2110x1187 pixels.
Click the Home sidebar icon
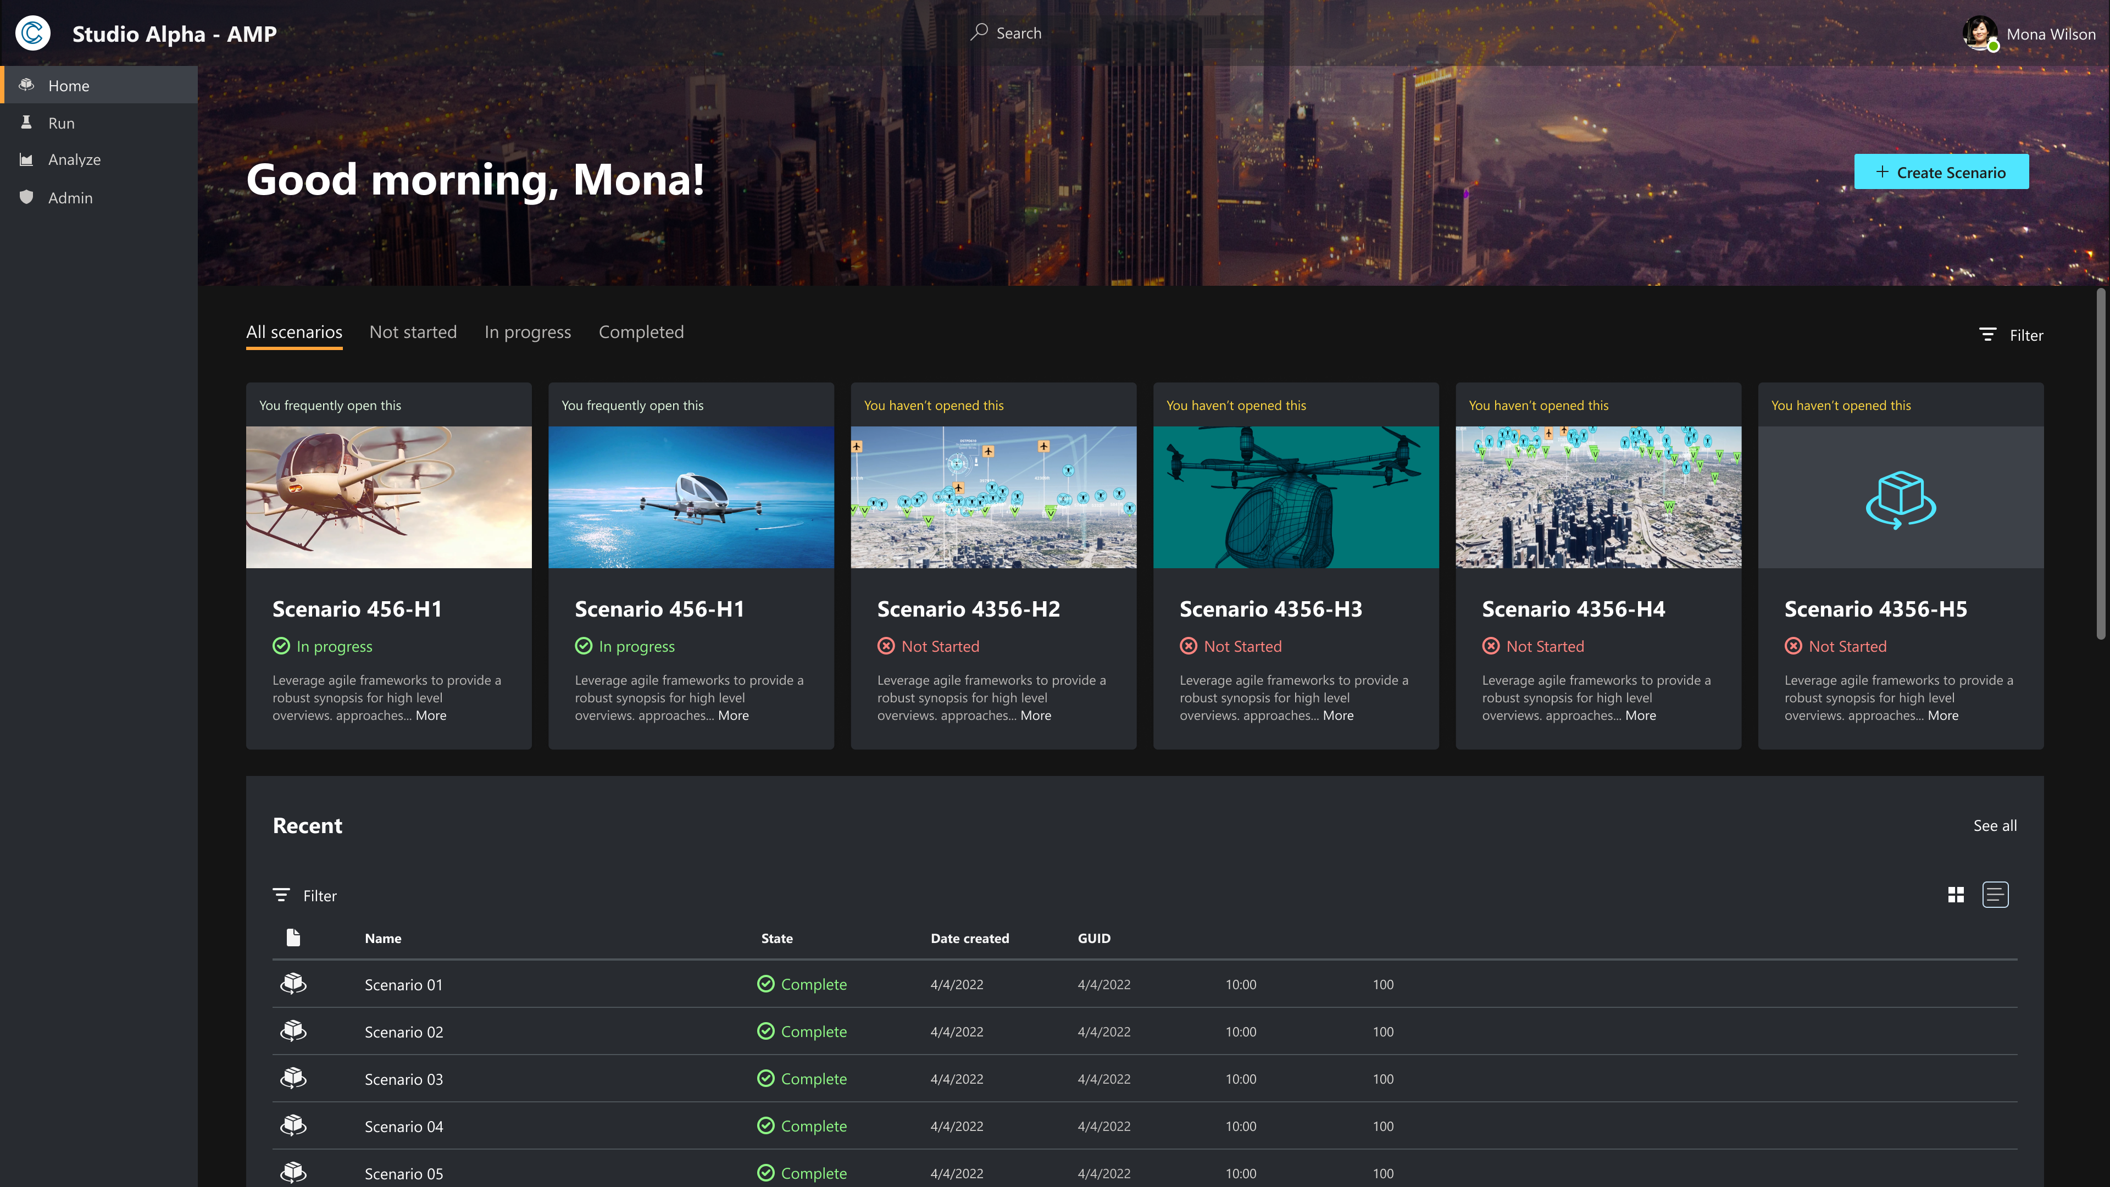pyautogui.click(x=26, y=85)
